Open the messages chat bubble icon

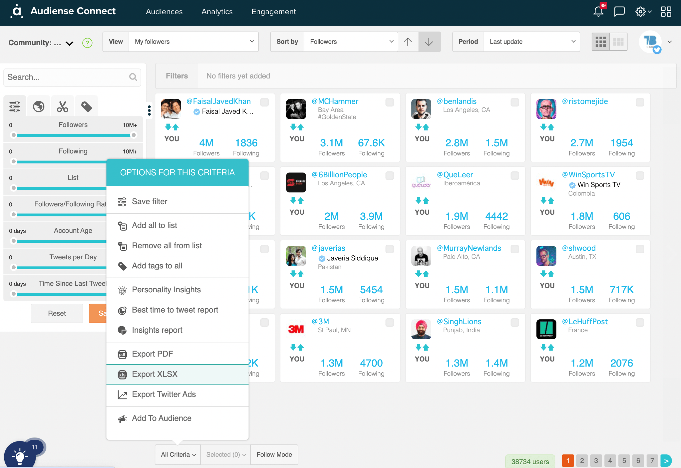pyautogui.click(x=620, y=12)
